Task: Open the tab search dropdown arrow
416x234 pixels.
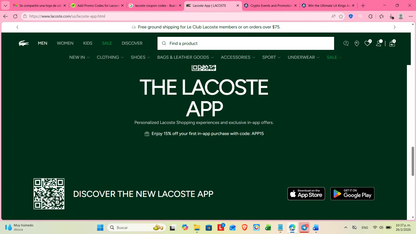Action: [6, 6]
